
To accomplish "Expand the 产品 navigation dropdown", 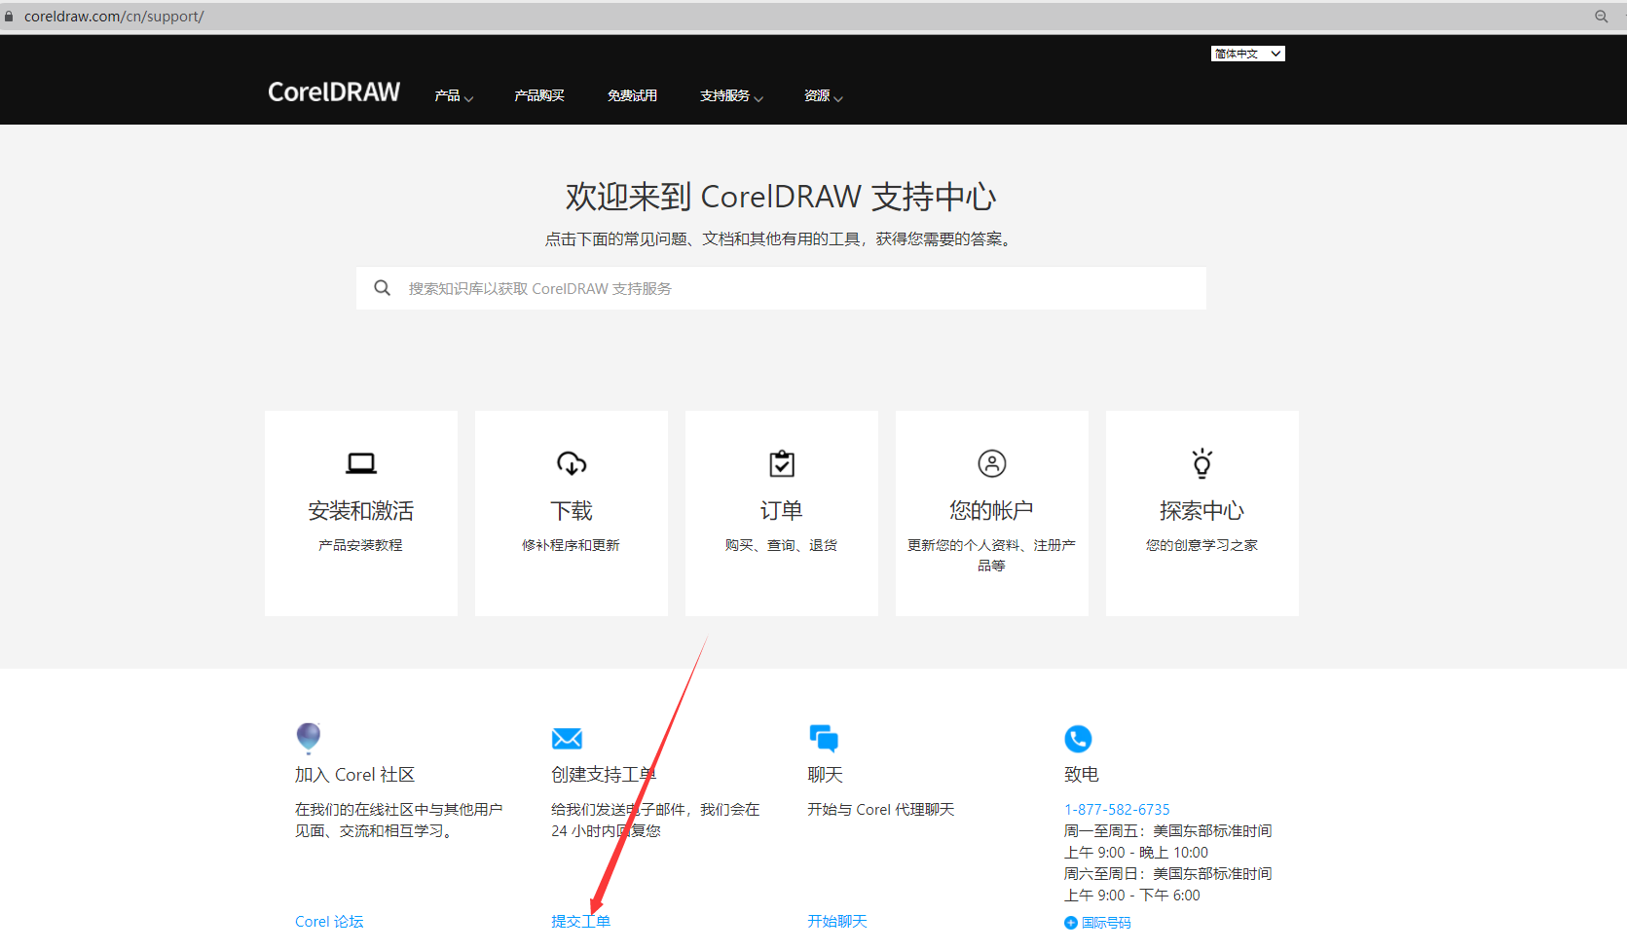I will pyautogui.click(x=454, y=96).
